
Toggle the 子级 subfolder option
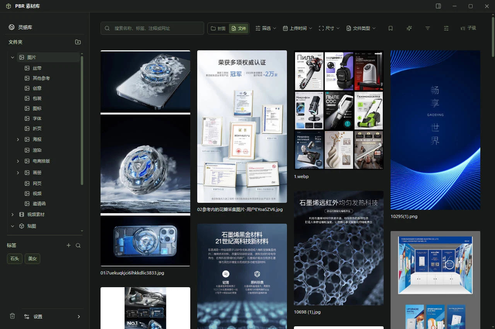click(x=468, y=28)
